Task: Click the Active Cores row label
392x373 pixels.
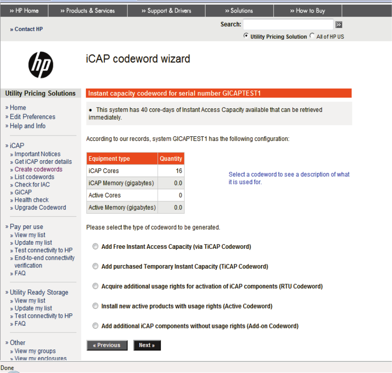Action: coord(104,195)
